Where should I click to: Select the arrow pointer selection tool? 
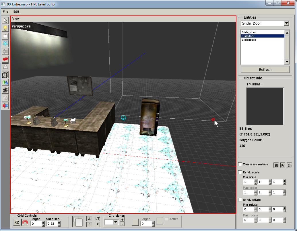[x=5, y=21]
